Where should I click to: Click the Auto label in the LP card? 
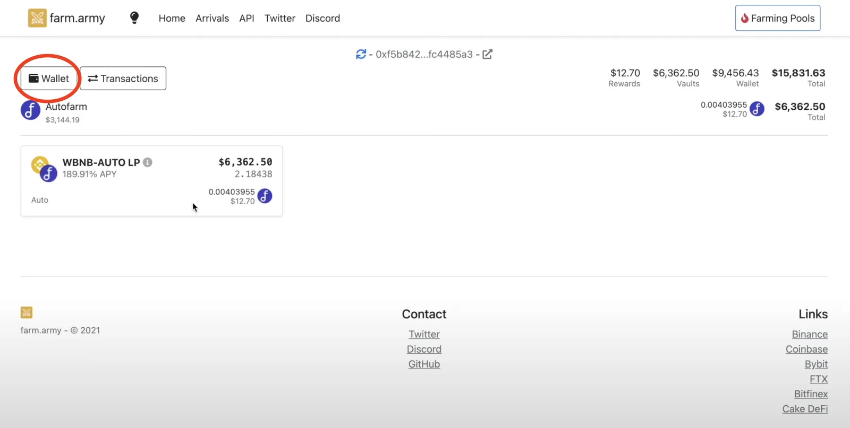(x=40, y=200)
